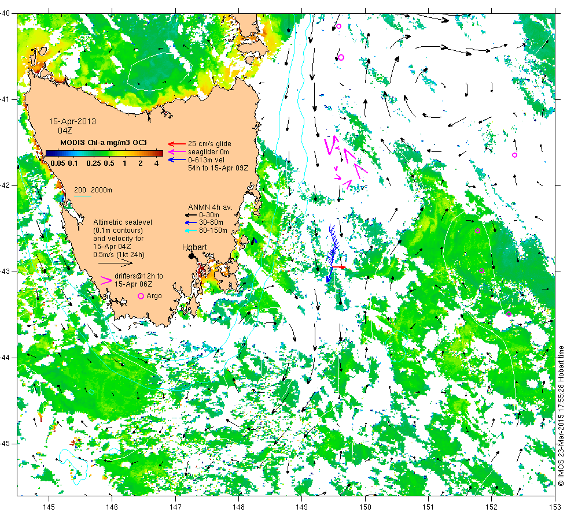Click the Altimetric sealevel text

[x=123, y=222]
